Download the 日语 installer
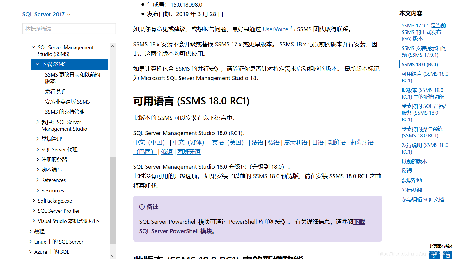452x259 pixels. tap(318, 142)
